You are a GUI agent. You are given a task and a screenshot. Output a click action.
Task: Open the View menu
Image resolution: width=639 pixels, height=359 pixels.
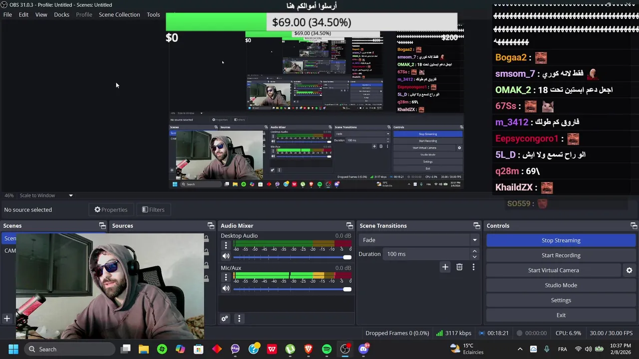[41, 14]
